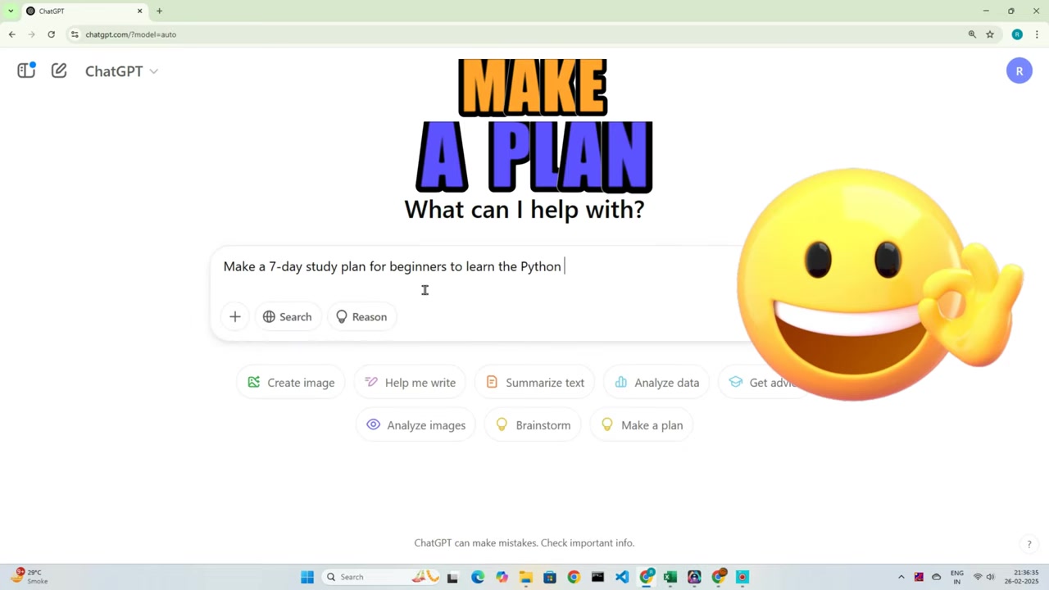1049x590 pixels.
Task: Click the Make a plan suggestion
Action: click(642, 425)
